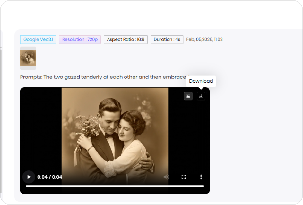
Task: Select the Download tooltip label
Action: tap(201, 81)
